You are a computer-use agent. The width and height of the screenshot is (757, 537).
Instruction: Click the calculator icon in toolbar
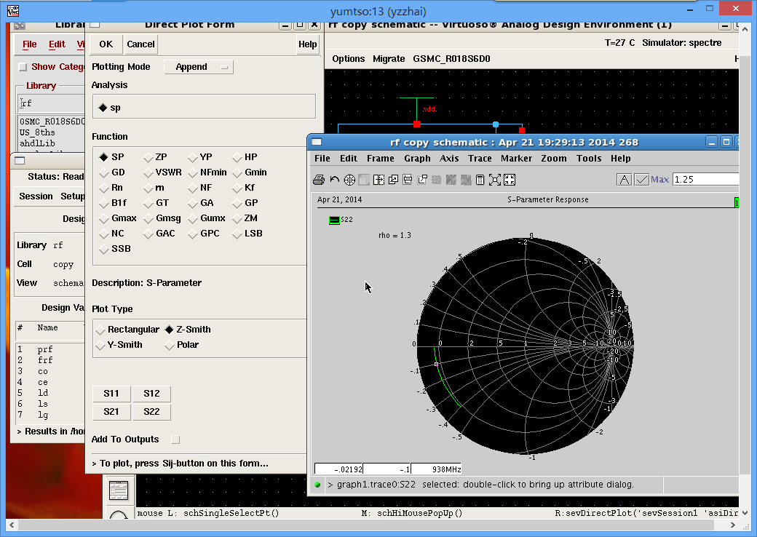(480, 180)
